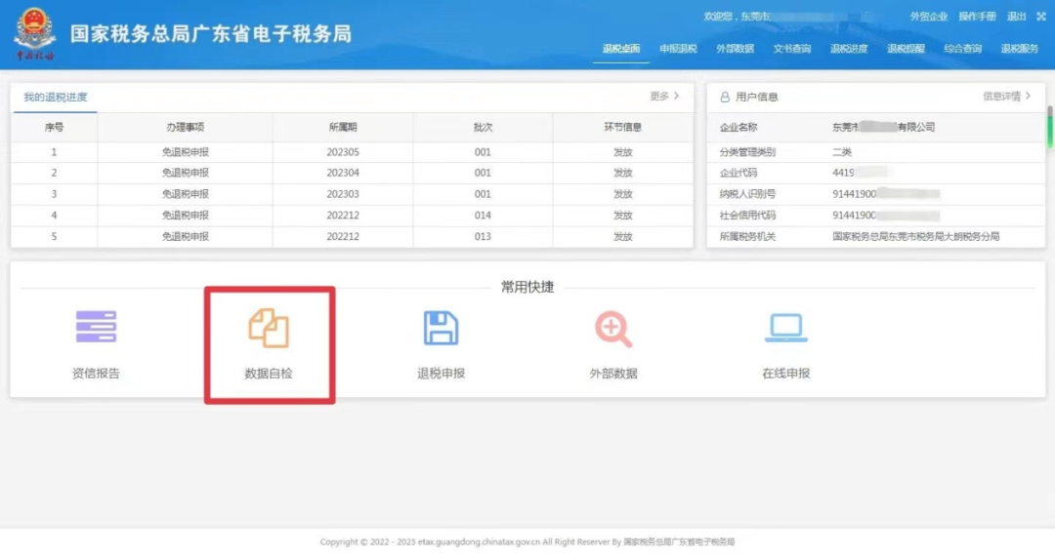
Task: Open the 申报退税 menu
Action: pyautogui.click(x=678, y=49)
